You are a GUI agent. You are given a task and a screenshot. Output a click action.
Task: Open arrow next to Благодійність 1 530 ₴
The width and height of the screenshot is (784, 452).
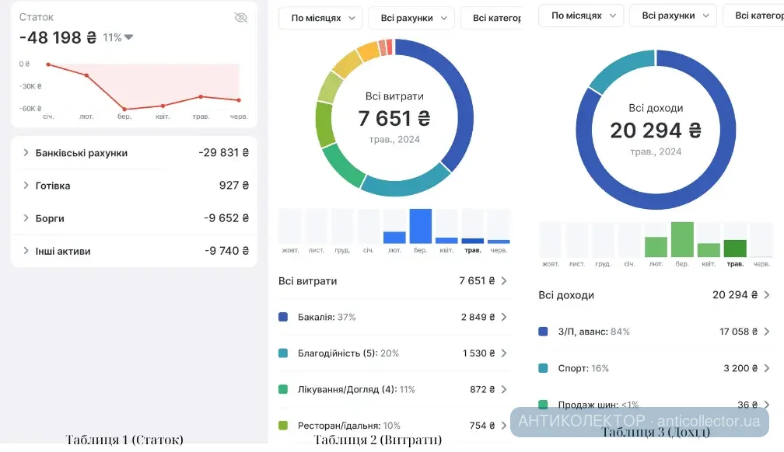point(503,353)
